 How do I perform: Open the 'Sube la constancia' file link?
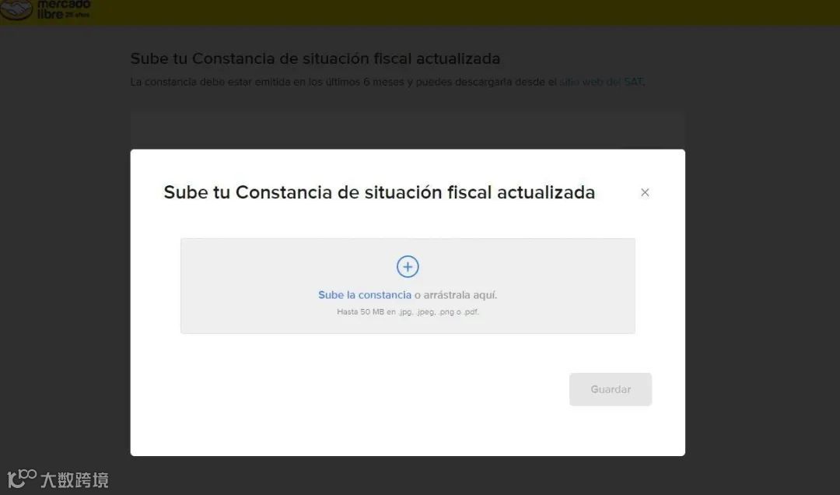click(x=365, y=295)
